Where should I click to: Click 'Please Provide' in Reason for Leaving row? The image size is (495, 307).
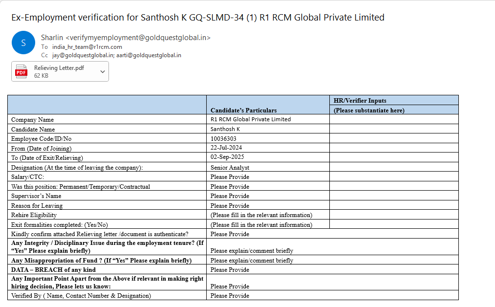[230, 206]
